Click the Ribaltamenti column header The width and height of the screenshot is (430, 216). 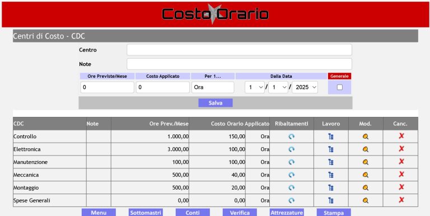click(x=292, y=124)
